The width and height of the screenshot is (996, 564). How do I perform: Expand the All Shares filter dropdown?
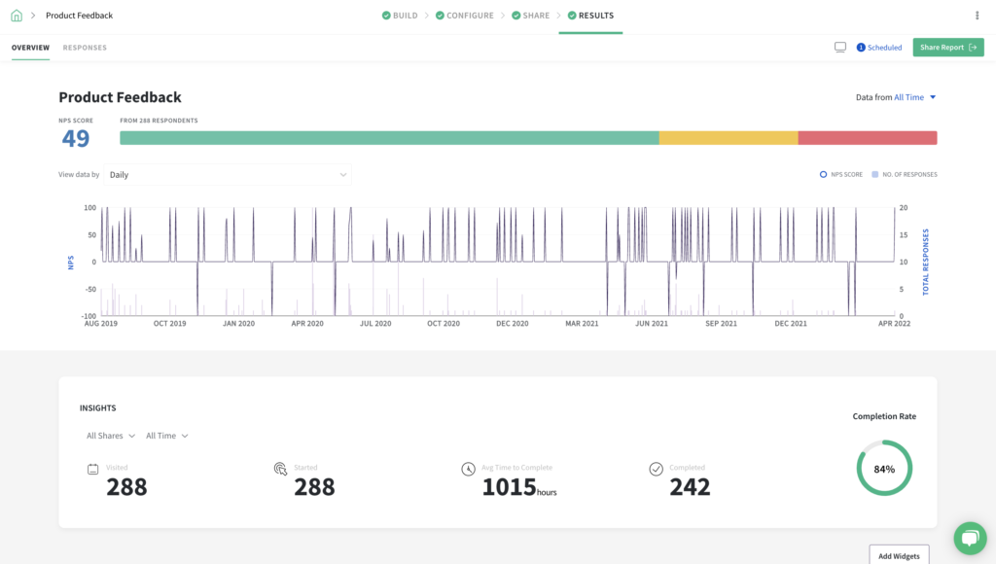109,436
